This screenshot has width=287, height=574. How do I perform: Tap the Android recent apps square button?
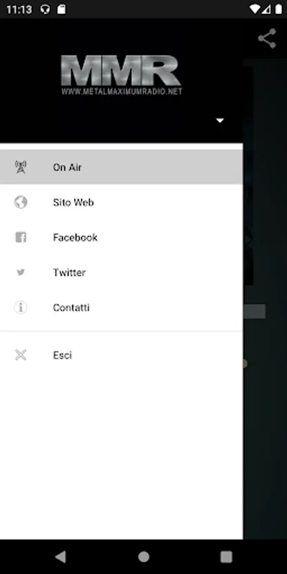(226, 557)
